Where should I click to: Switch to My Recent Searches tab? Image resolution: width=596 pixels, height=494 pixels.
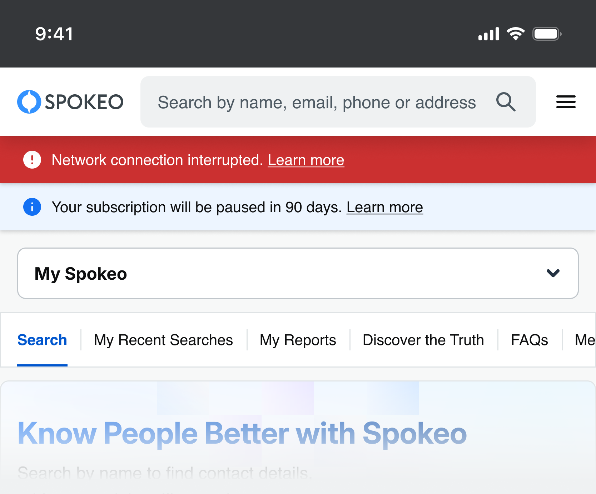pos(163,340)
